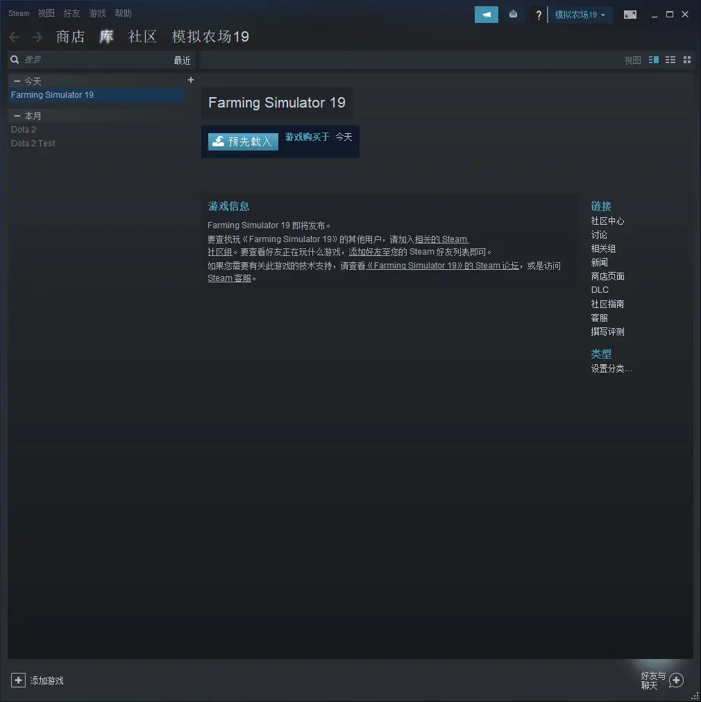Close the Steam window

click(685, 15)
